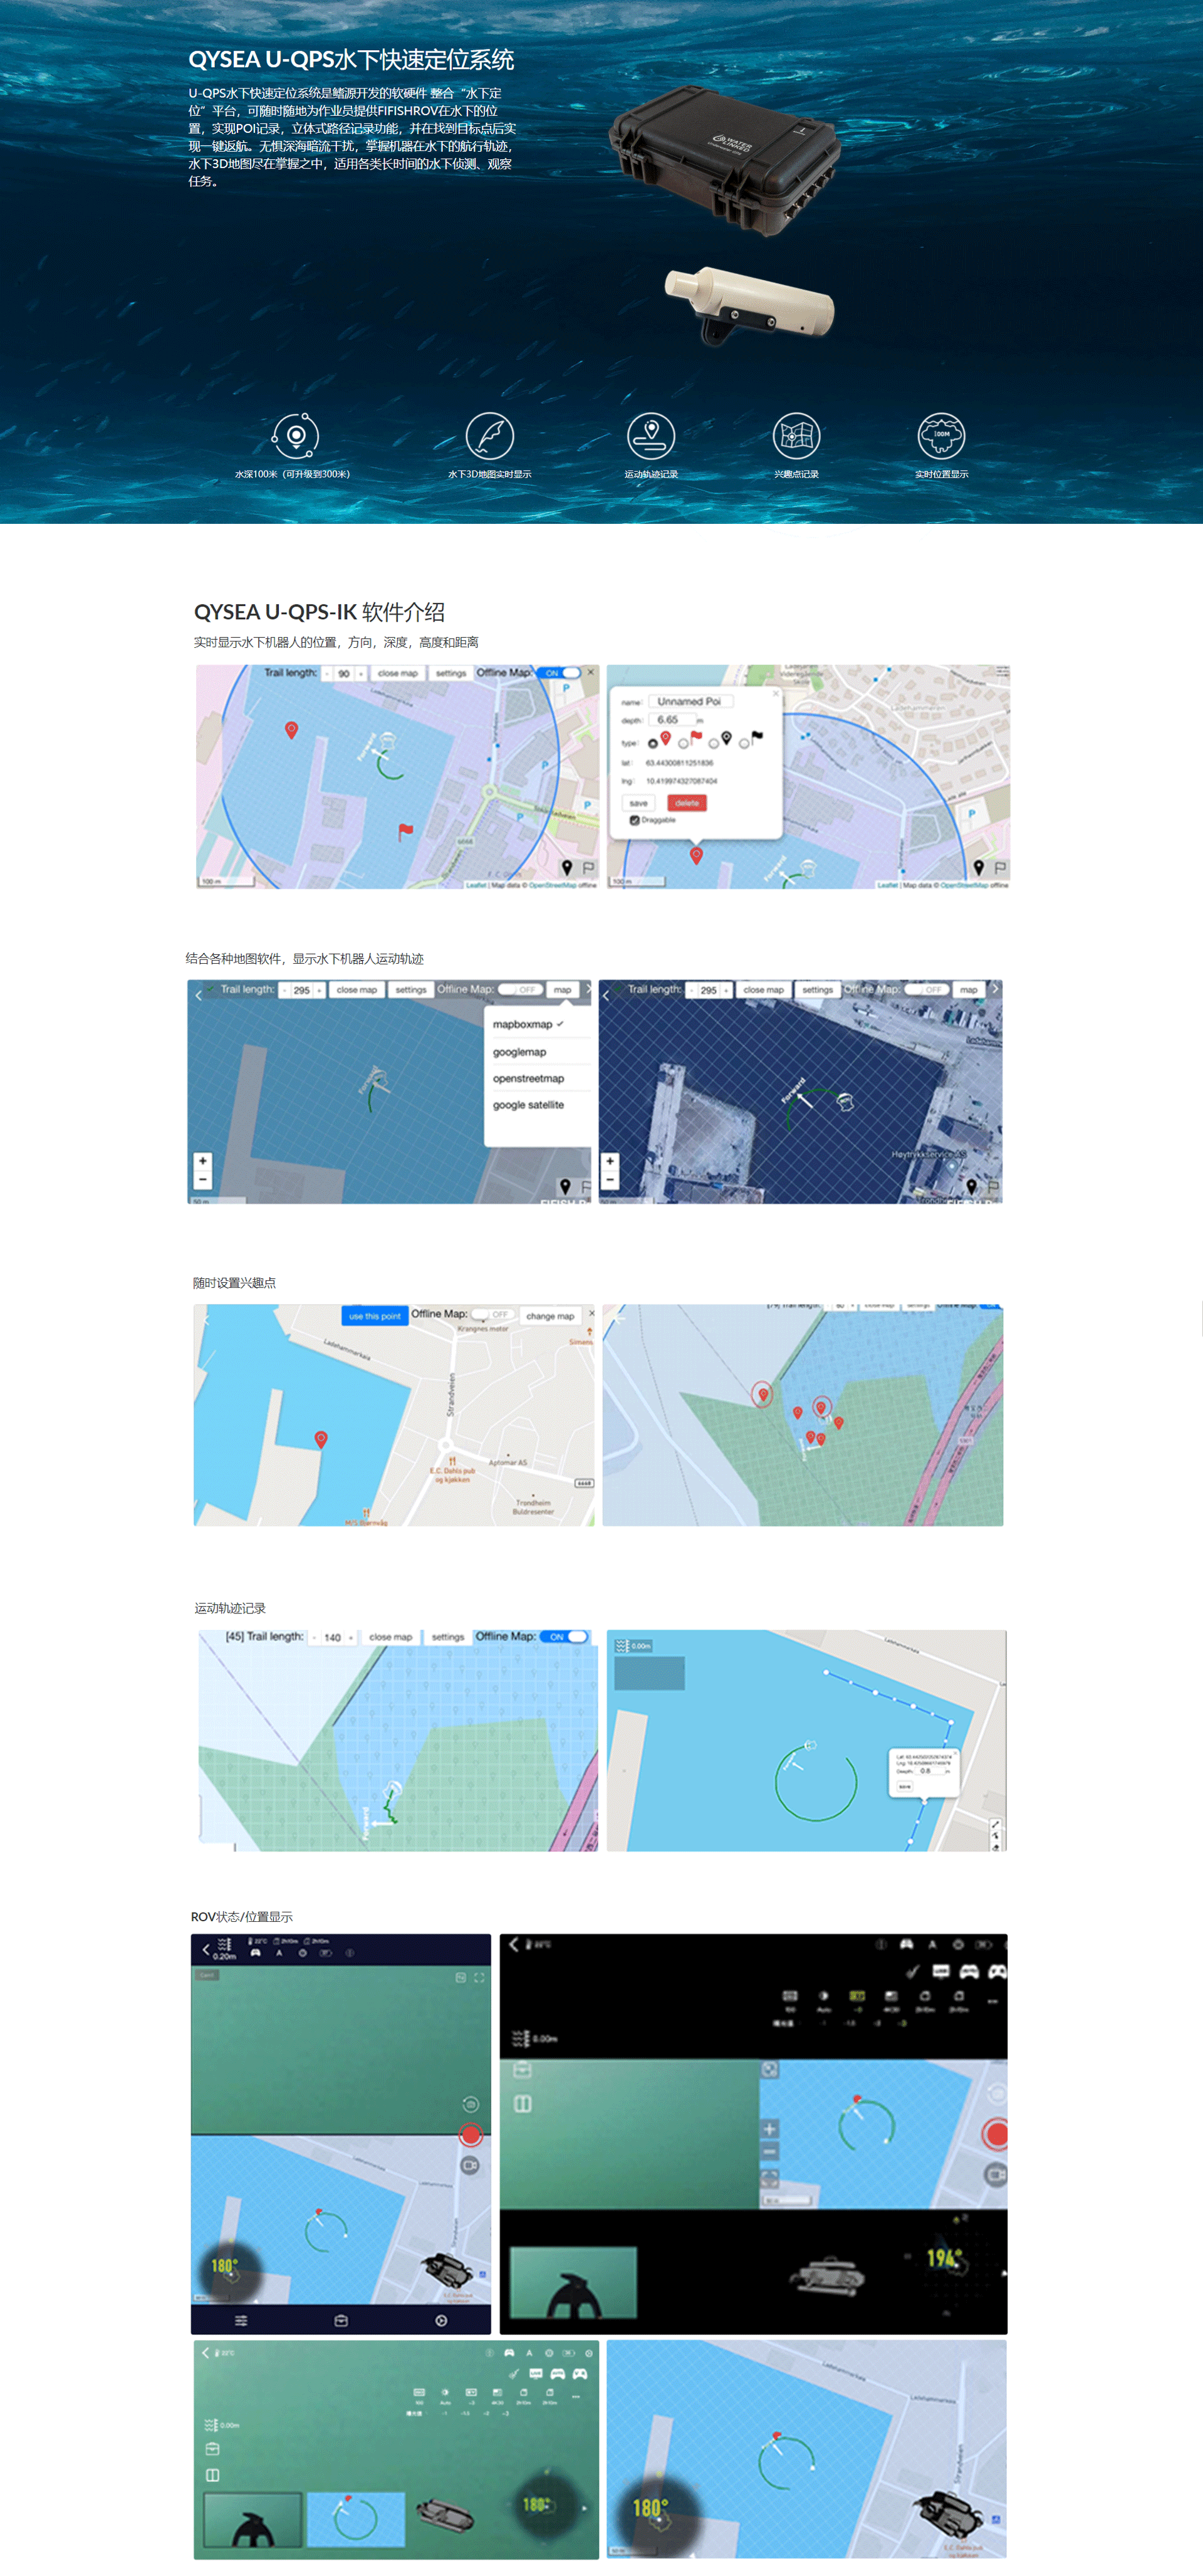Click the real-time position display icon
1203x2576 pixels.
click(941, 435)
